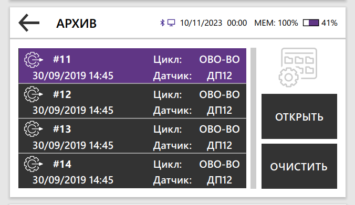Select highlighted record #11
Screen dimensions: 355x205
132,66
